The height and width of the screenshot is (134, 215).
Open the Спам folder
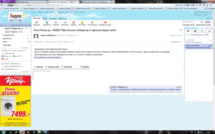tap(5, 42)
